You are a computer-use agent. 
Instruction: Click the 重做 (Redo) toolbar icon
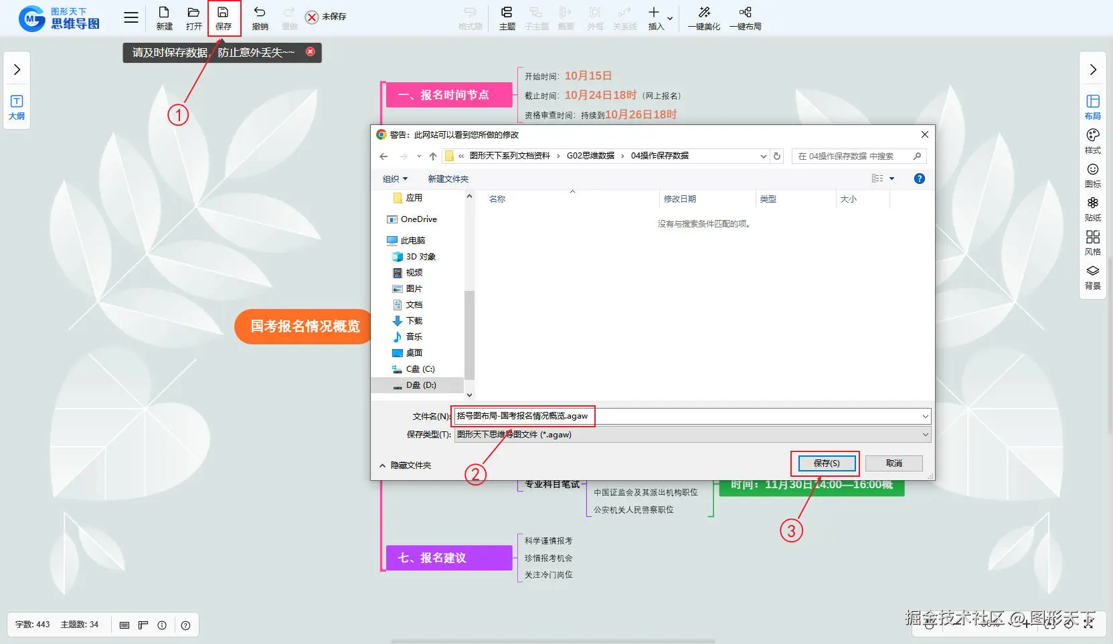(x=289, y=18)
